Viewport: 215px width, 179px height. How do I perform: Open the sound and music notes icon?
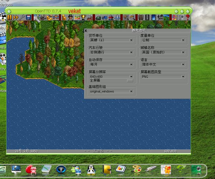(175, 18)
